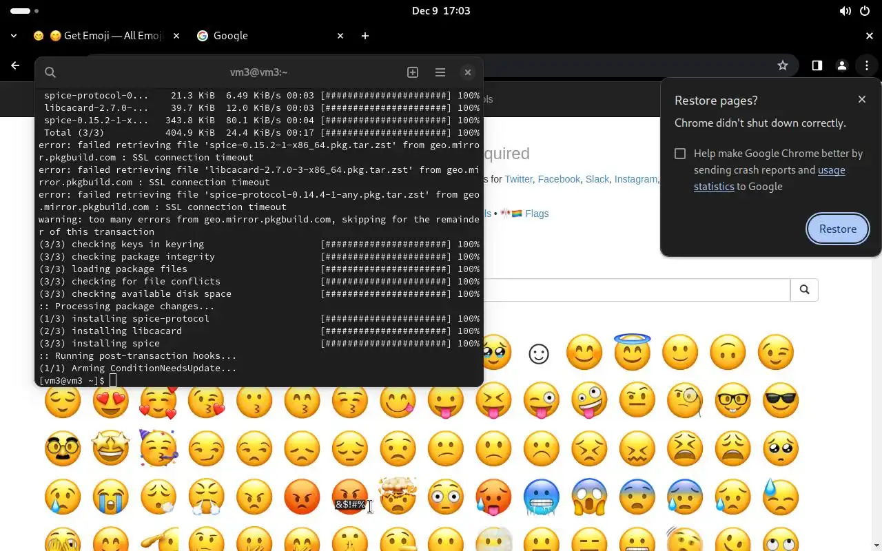Select the monocle face emoji

[x=685, y=400]
